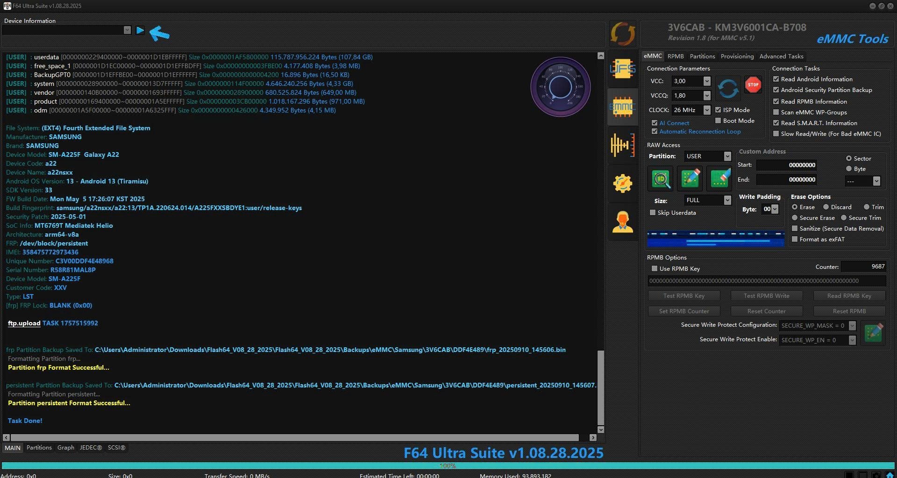Toggle Read Android Information checkbox

[x=776, y=79]
